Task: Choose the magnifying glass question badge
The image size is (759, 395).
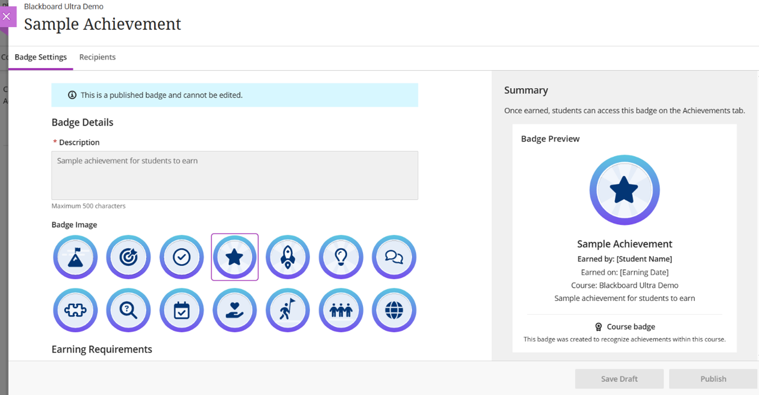Action: [128, 311]
